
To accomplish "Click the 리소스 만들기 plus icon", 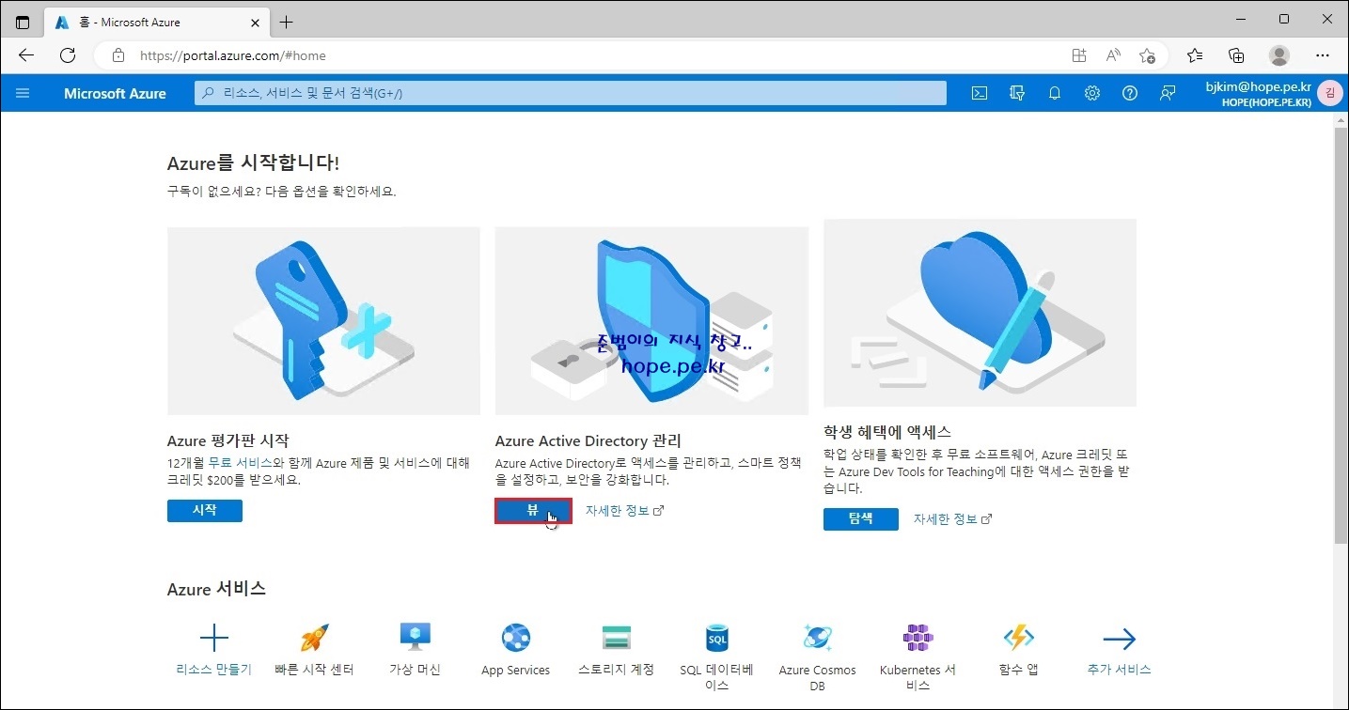I will click(214, 640).
